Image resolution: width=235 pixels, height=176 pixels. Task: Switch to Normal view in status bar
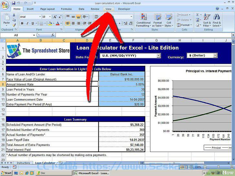click(182, 167)
